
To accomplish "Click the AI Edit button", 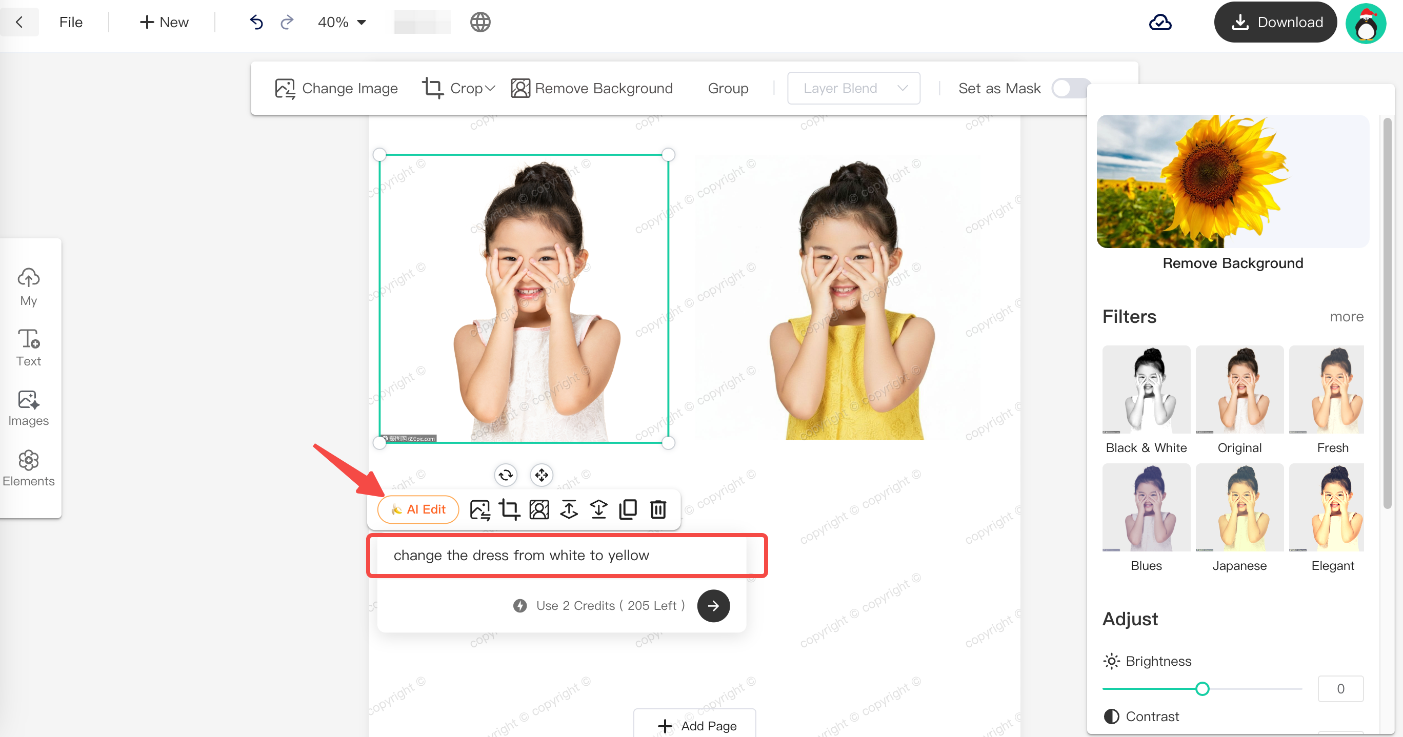I will pos(418,509).
